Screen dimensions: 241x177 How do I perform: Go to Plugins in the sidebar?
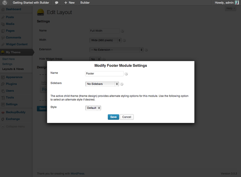pos(11,84)
